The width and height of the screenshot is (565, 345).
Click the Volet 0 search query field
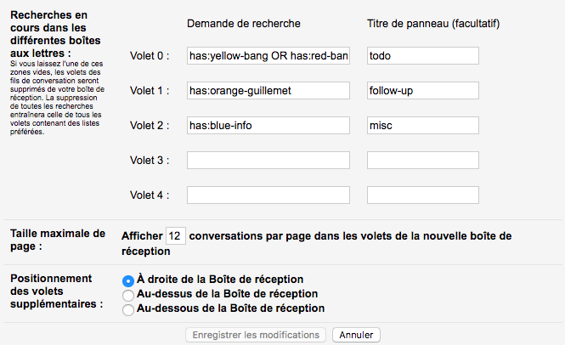click(268, 56)
